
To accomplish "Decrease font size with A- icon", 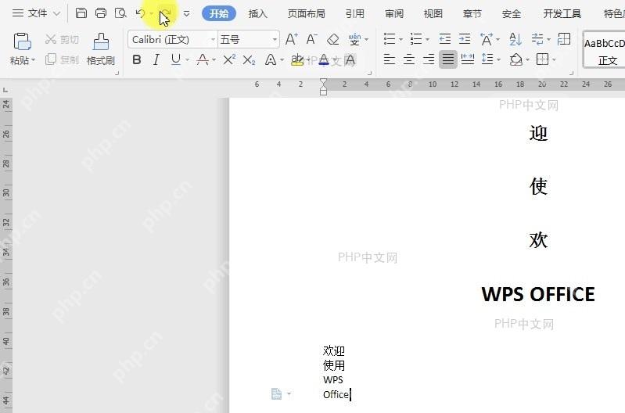I will [311, 39].
